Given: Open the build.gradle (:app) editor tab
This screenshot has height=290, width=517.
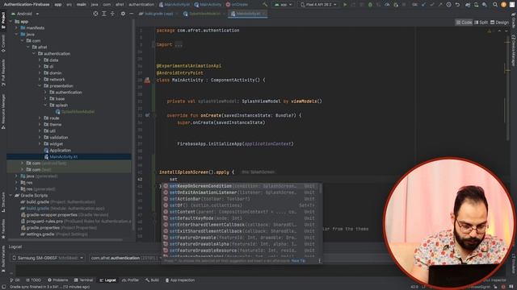Looking at the screenshot, I should pyautogui.click(x=158, y=14).
